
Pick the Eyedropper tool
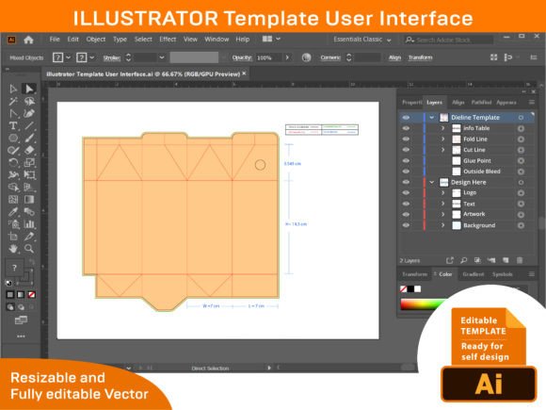[13, 211]
